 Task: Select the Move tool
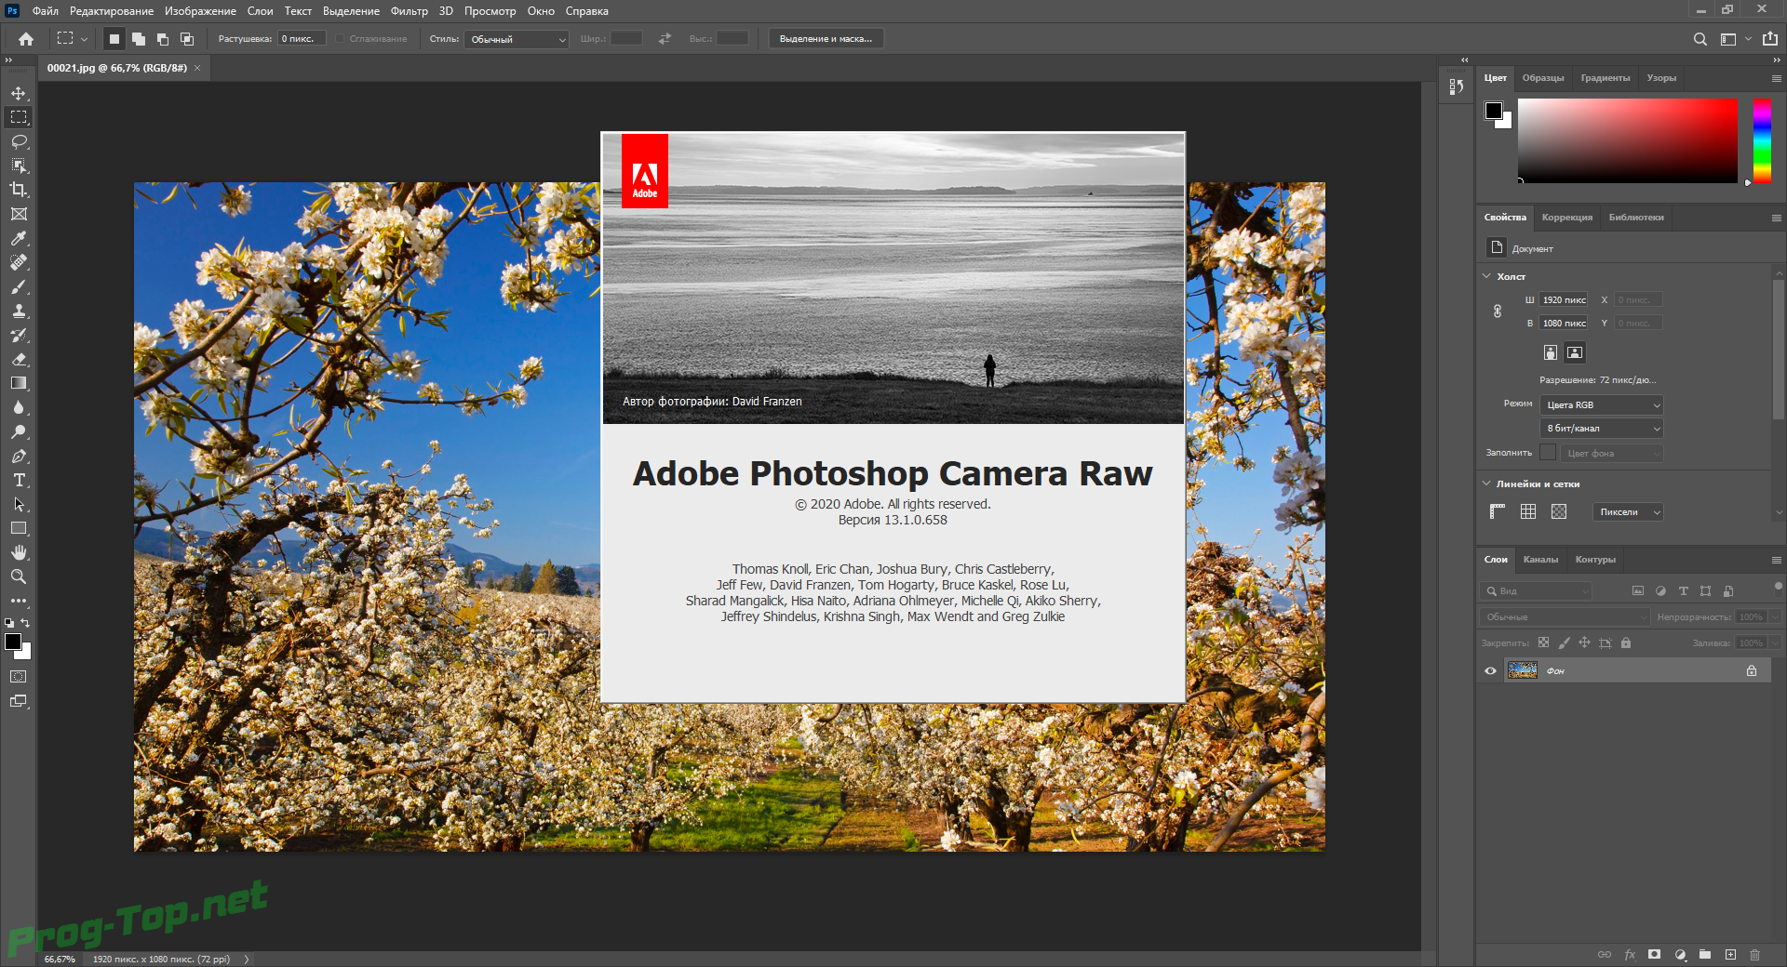[x=19, y=93]
